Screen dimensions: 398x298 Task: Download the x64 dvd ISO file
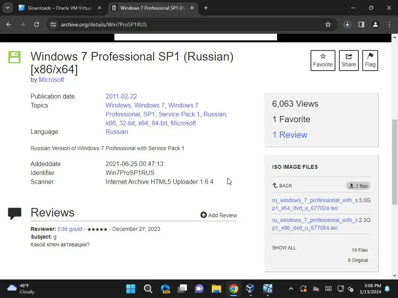click(315, 204)
